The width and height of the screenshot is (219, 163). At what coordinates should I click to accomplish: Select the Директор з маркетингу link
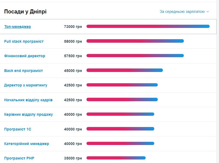26,85
